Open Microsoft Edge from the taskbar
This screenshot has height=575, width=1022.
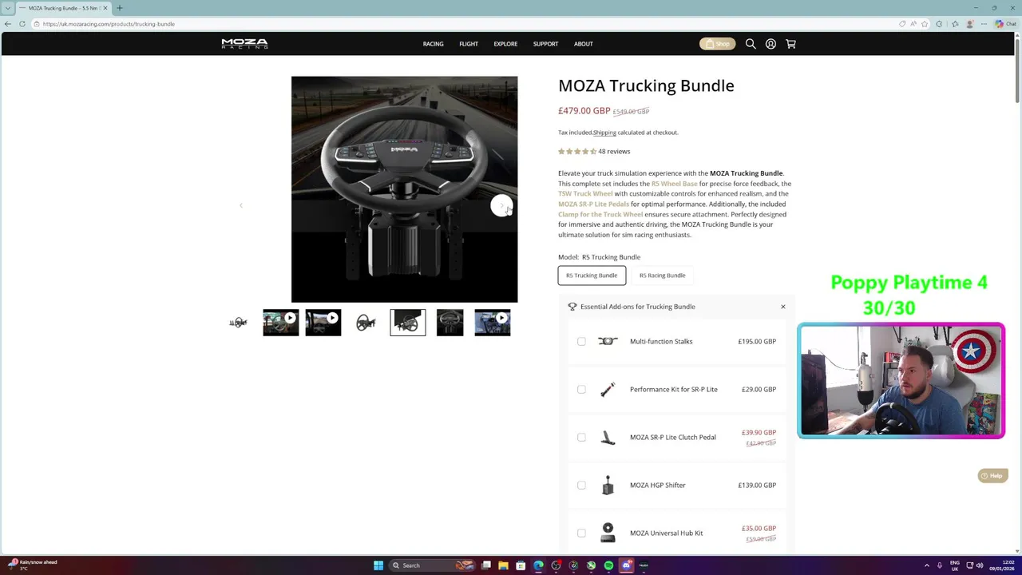pyautogui.click(x=538, y=565)
